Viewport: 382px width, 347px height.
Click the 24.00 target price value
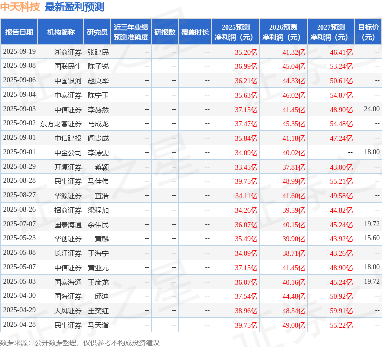(x=371, y=109)
